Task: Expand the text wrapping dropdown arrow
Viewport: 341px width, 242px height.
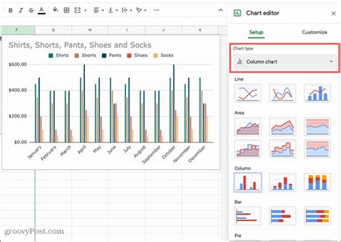Action: [x=131, y=10]
